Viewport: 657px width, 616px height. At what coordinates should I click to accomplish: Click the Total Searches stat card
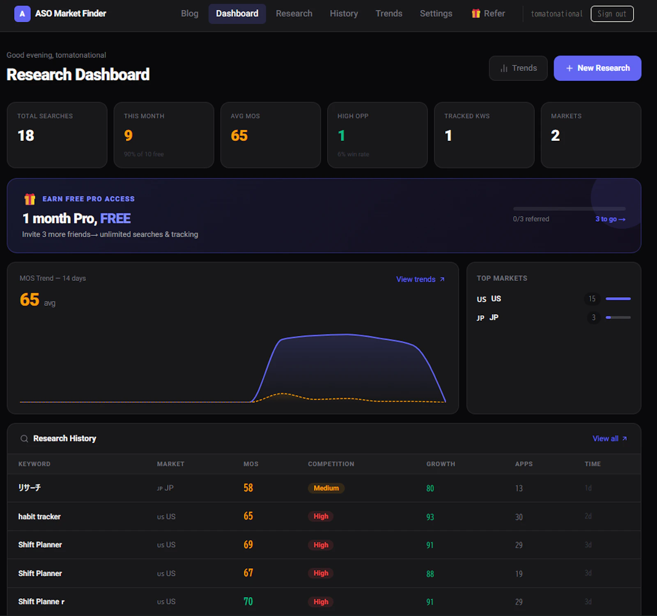[x=57, y=135]
